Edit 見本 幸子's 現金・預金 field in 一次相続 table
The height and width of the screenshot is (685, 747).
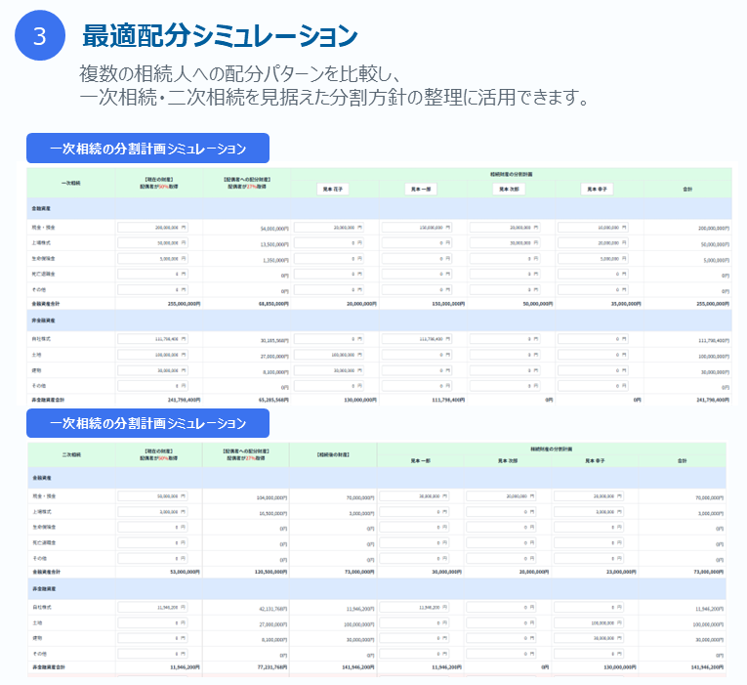[593, 228]
